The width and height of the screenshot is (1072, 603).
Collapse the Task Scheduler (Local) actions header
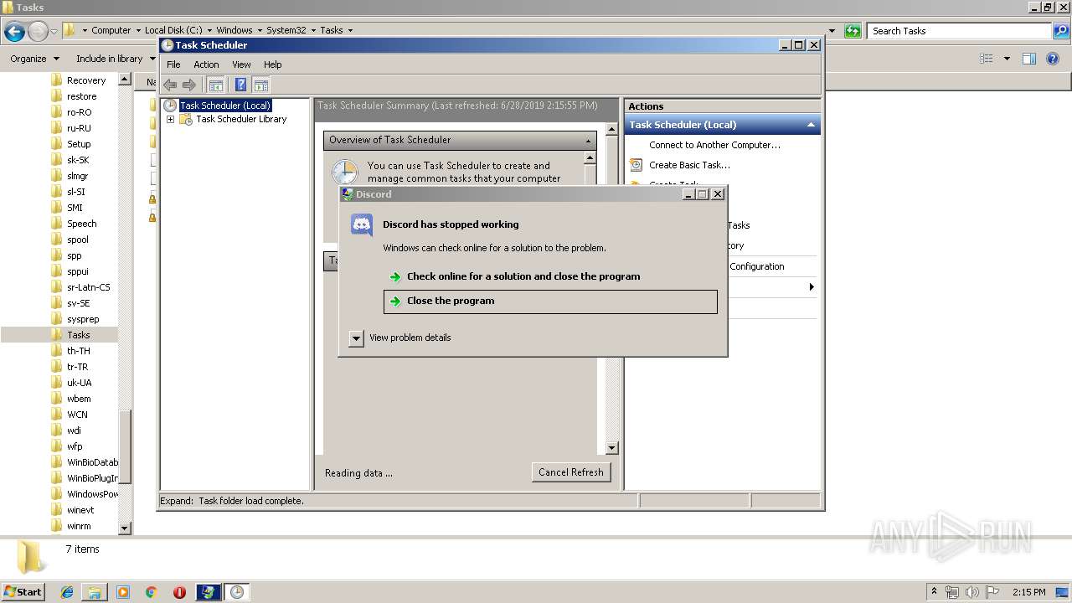pos(811,125)
